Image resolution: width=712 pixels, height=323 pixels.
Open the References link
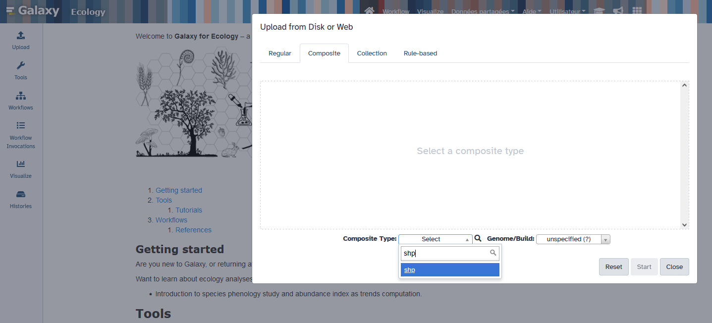(x=193, y=230)
